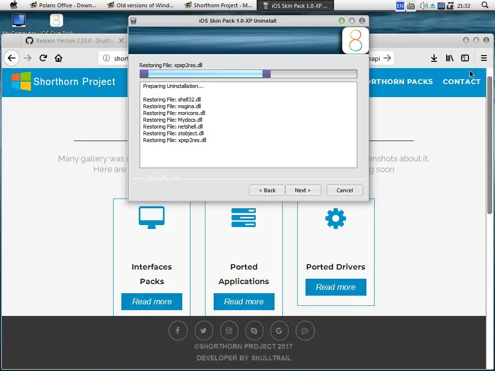Screen dimensions: 495x371
Task: Open browser downloads panel
Action: 434,58
